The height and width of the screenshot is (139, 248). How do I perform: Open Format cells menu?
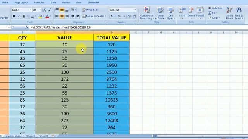tap(200, 13)
